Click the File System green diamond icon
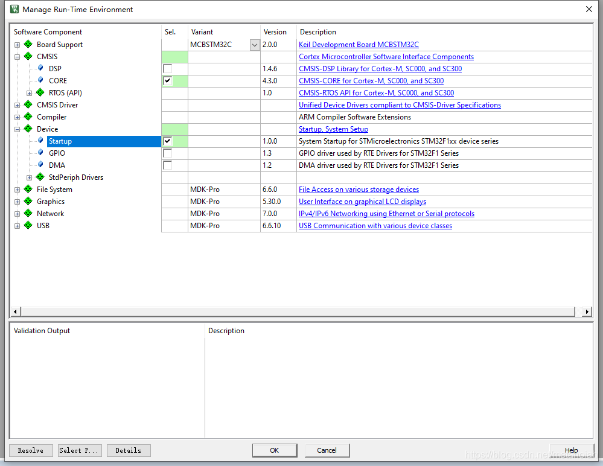Viewport: 603px width, 466px height. pyautogui.click(x=28, y=189)
